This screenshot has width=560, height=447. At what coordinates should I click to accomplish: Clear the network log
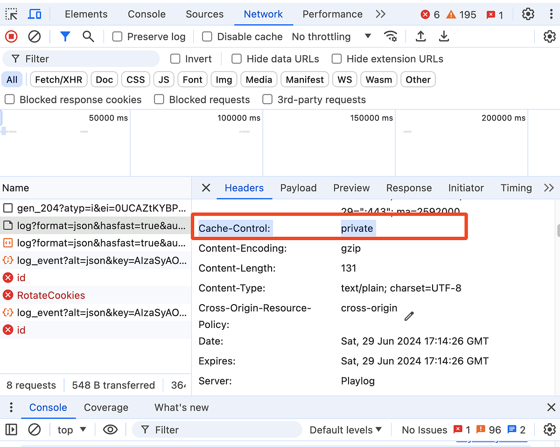34,36
